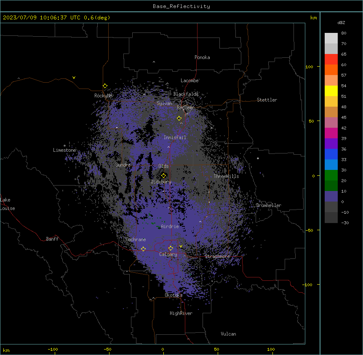
Task: Click the Innisfail town label
Action: pos(175,137)
